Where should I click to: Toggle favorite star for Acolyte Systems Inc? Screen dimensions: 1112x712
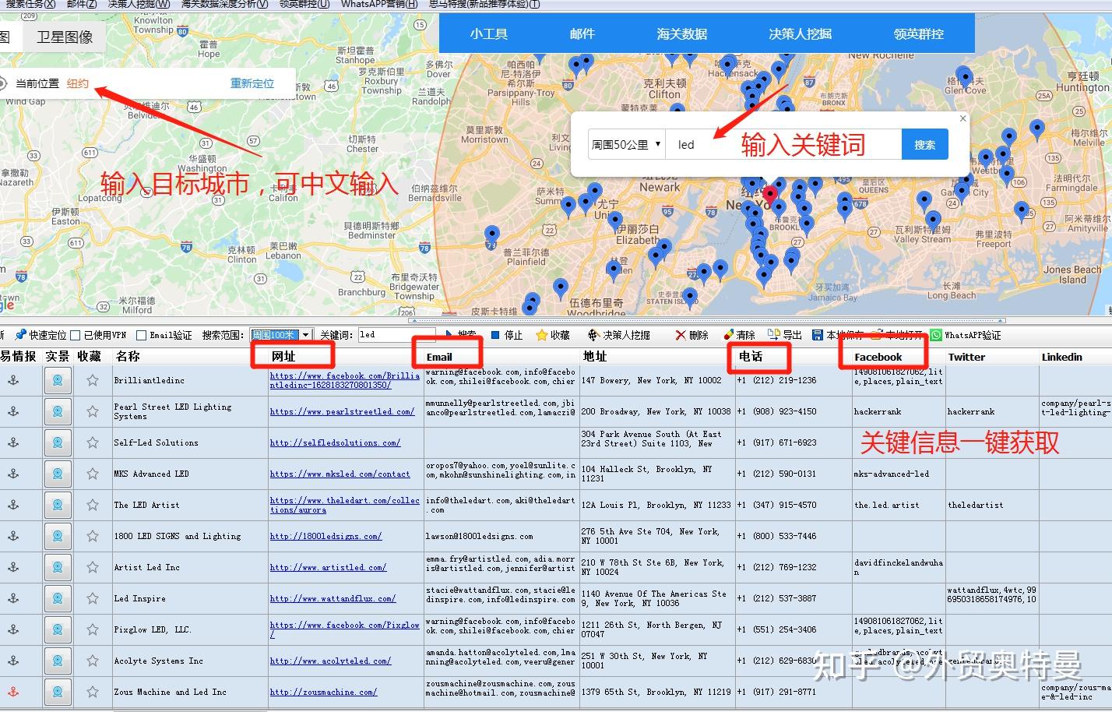pos(93,661)
